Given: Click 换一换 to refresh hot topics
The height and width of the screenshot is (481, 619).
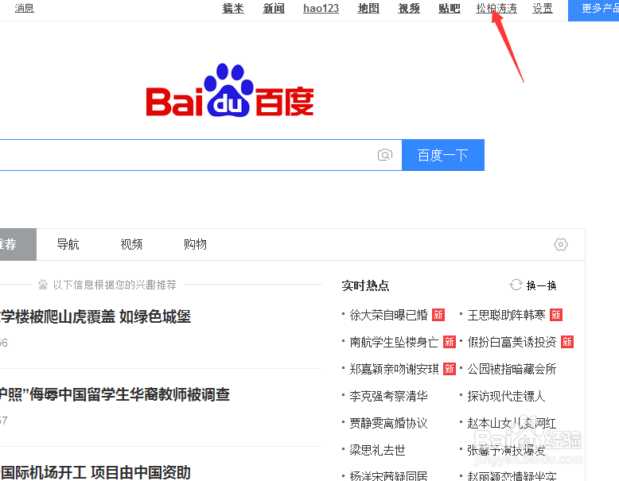Looking at the screenshot, I should (x=541, y=285).
